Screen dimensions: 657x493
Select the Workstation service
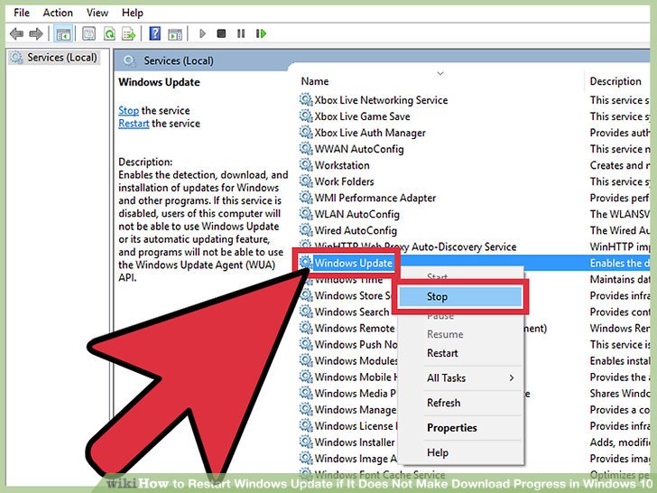[342, 165]
